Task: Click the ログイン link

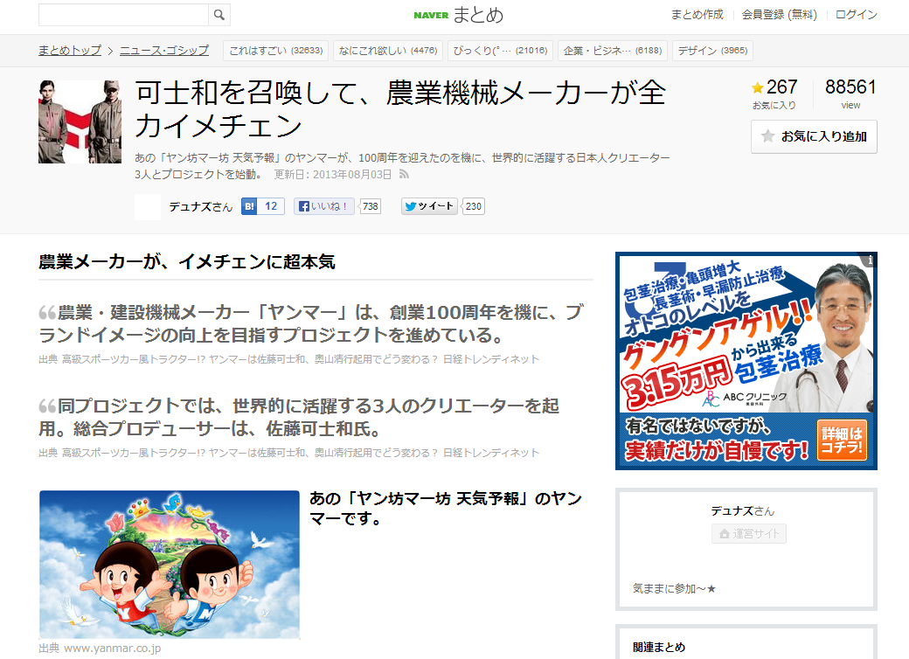Action: [856, 15]
